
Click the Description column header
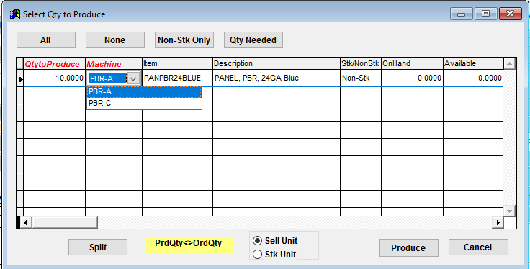[276, 64]
